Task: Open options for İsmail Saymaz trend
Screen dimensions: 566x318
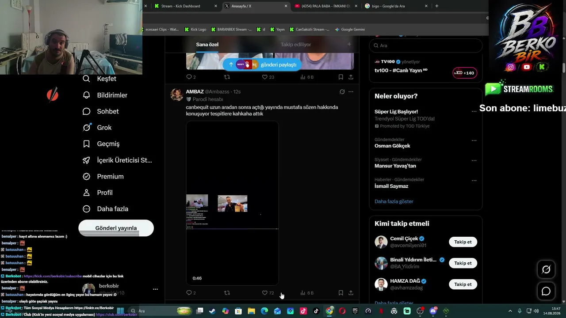Action: tap(474, 181)
